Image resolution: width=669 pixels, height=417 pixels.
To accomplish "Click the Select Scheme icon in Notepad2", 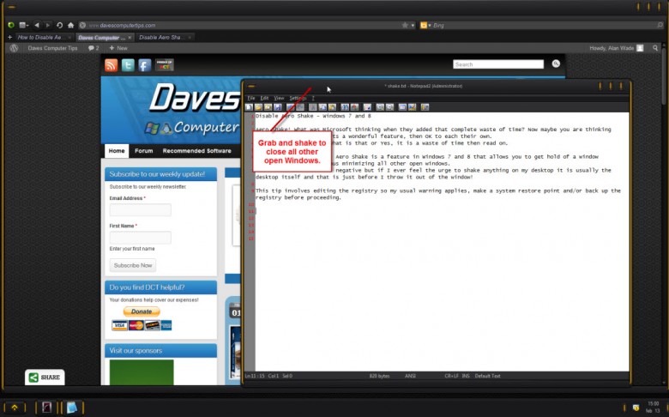I will pyautogui.click(x=402, y=107).
